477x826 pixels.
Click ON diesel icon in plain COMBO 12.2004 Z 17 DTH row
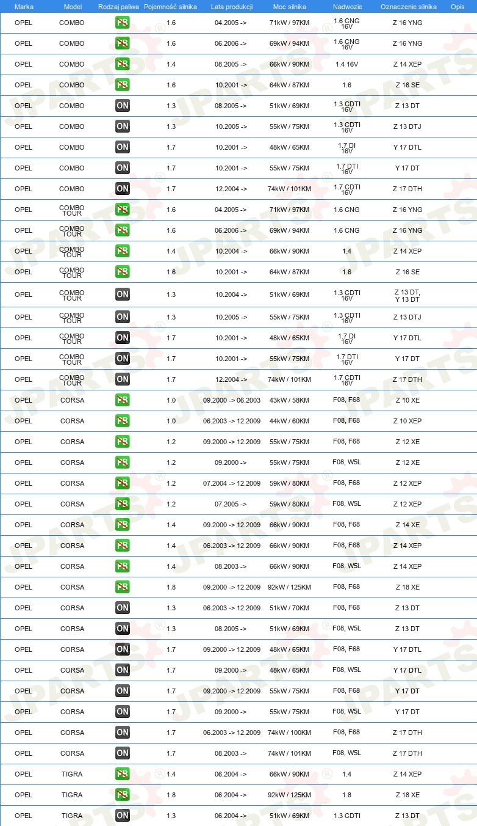(122, 189)
